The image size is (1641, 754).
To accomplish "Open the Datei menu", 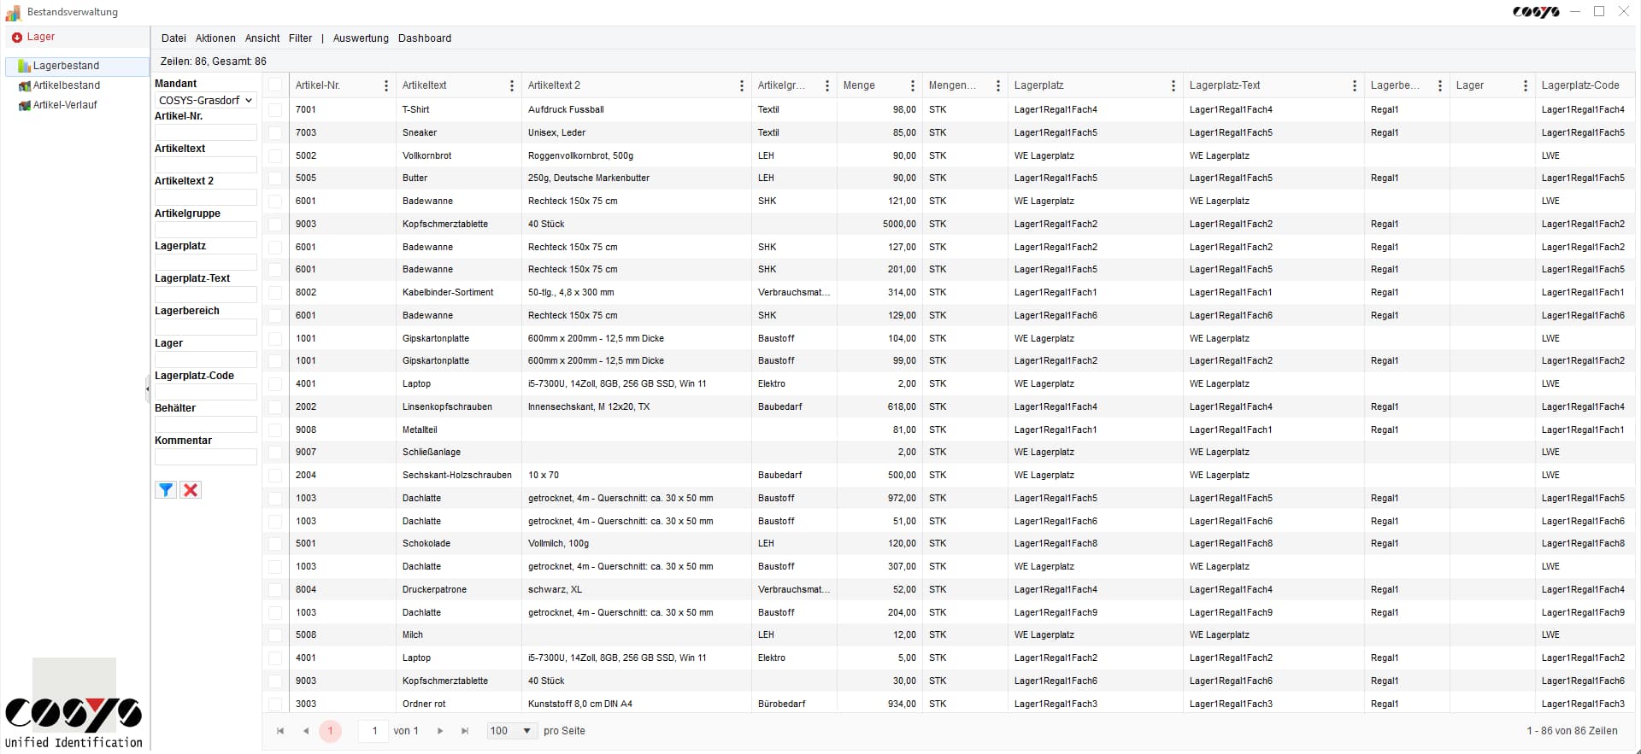I will 174,38.
